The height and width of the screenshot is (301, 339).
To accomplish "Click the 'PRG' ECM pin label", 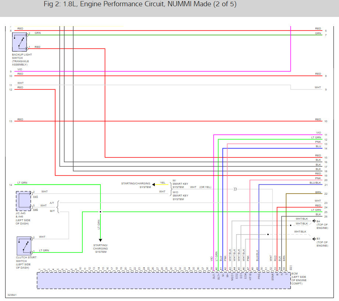I will click(259, 276).
